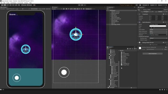This screenshot has height=94, width=168.
Task: Click Project panel create plus button
Action: (x=108, y=49)
